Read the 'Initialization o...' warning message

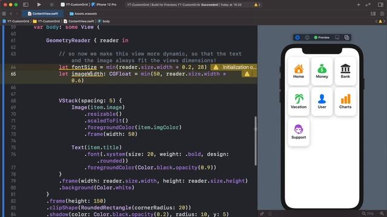click(239, 67)
